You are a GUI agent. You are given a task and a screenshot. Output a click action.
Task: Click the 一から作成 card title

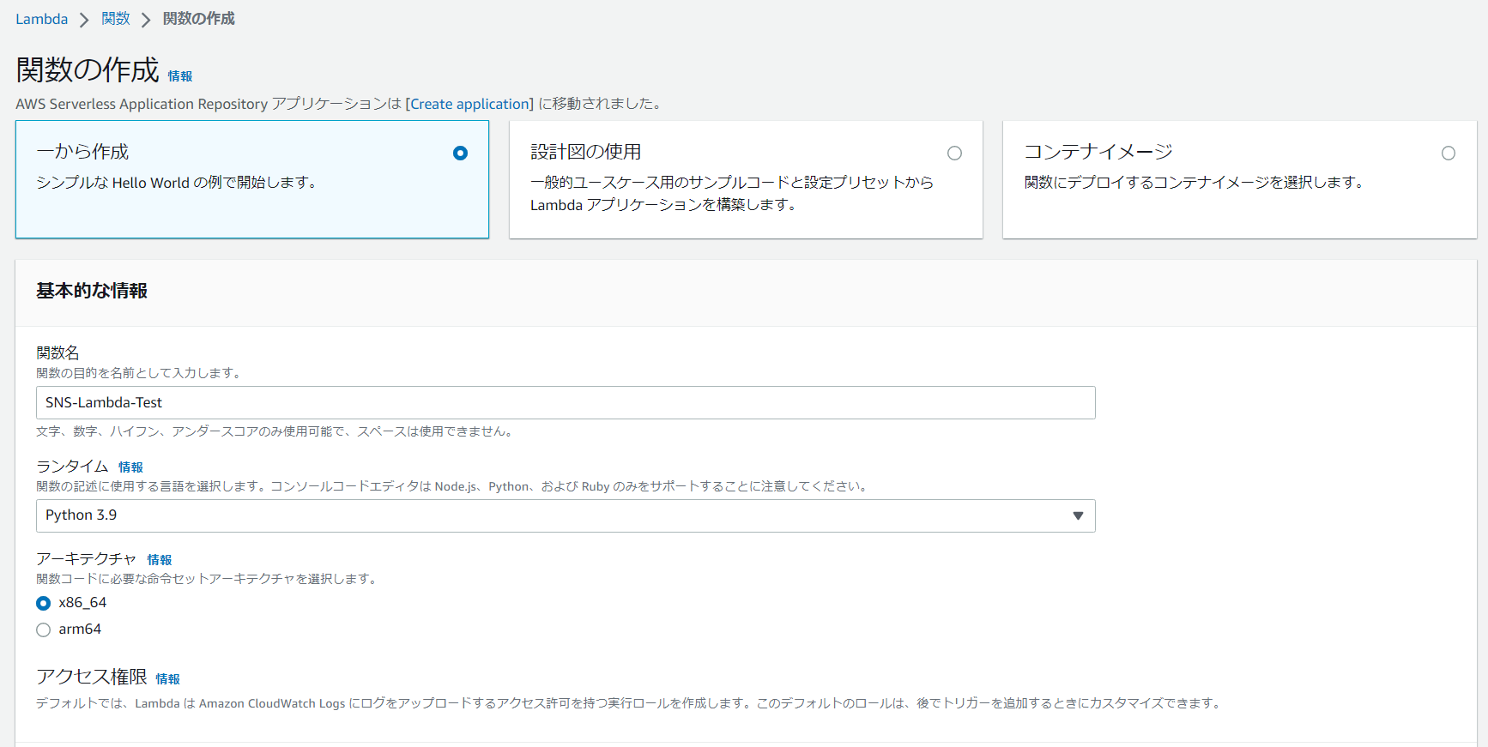[82, 152]
